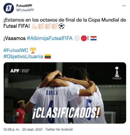Open the #FutsalWC hashtag

point(16,50)
